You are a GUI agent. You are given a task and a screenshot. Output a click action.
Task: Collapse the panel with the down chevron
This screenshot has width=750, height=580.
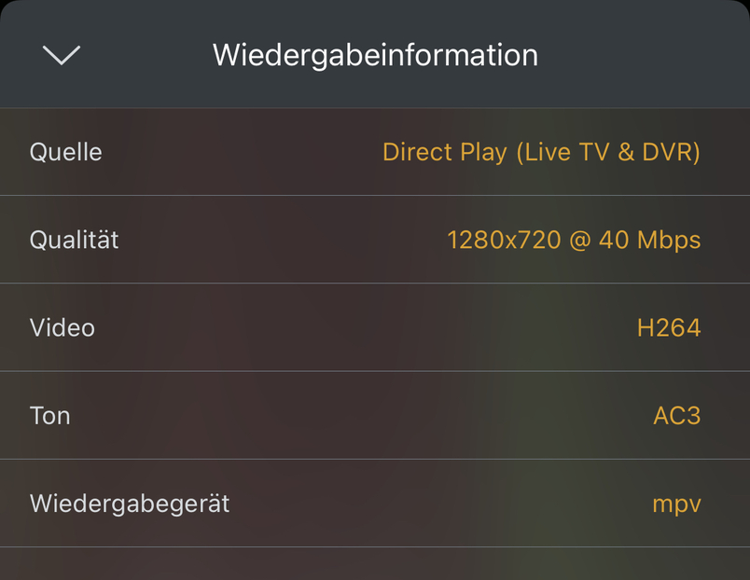[x=62, y=55]
